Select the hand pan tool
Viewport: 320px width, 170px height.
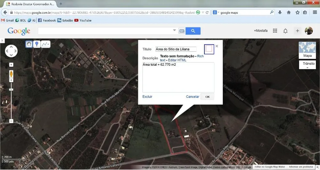click(x=29, y=44)
